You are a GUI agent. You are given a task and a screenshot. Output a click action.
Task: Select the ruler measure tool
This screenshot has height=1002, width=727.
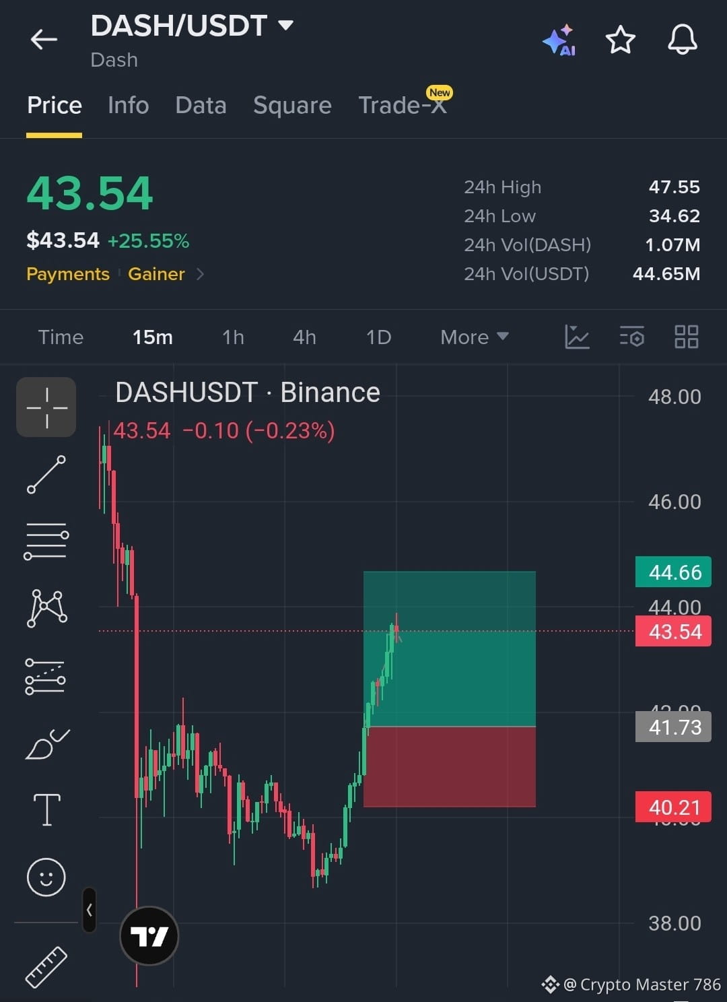[46, 967]
